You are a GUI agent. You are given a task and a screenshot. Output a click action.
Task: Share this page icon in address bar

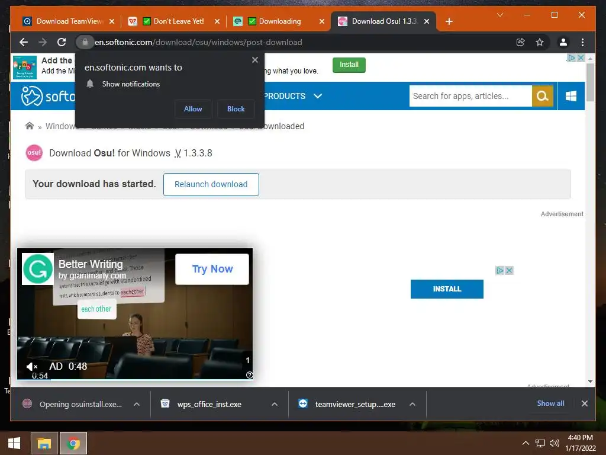[521, 42]
